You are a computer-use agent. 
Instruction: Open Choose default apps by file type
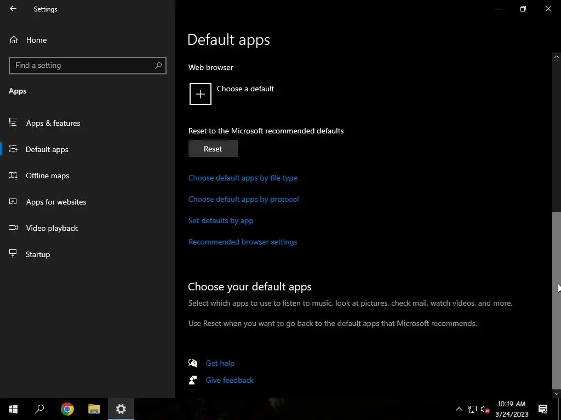[x=243, y=178]
